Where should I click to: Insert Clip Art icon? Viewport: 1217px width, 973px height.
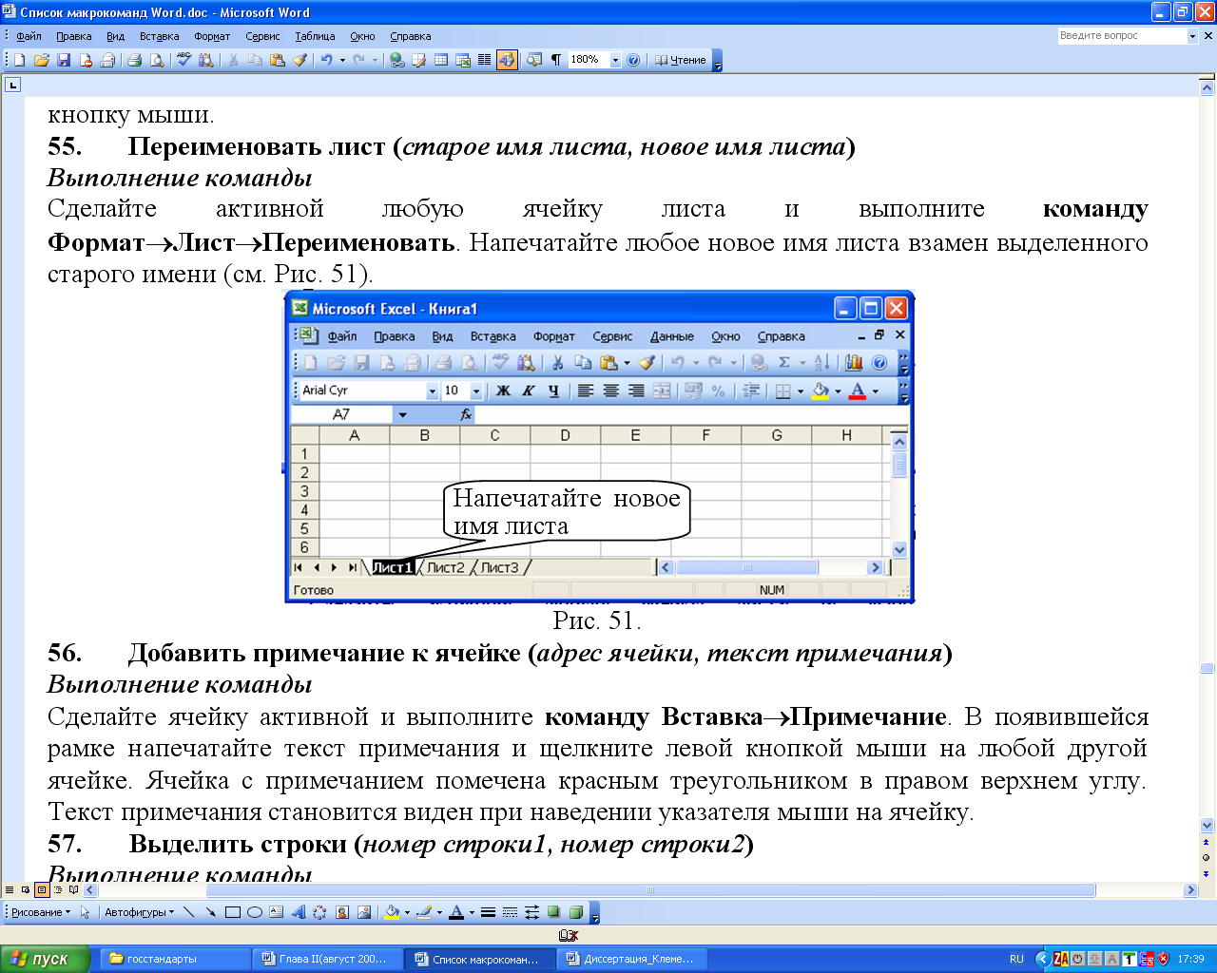341,912
